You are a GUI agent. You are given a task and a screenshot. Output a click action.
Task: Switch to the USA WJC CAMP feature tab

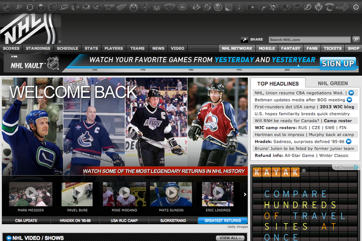pyautogui.click(x=124, y=221)
